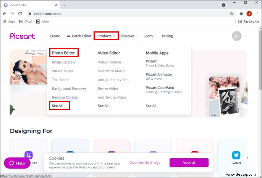Open the tab search dropdown in the title bar

click(223, 5)
